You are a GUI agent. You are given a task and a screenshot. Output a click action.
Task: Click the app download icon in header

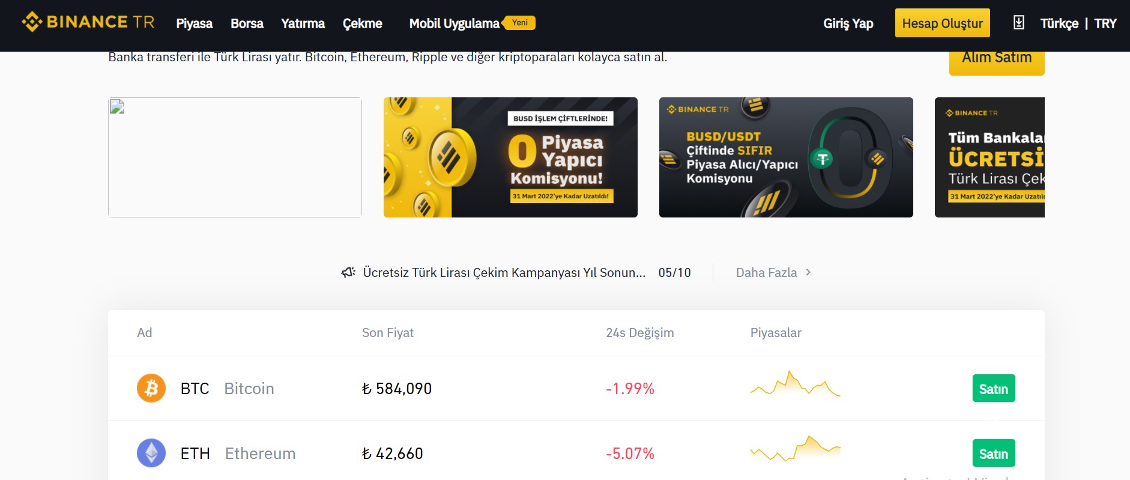1018,23
